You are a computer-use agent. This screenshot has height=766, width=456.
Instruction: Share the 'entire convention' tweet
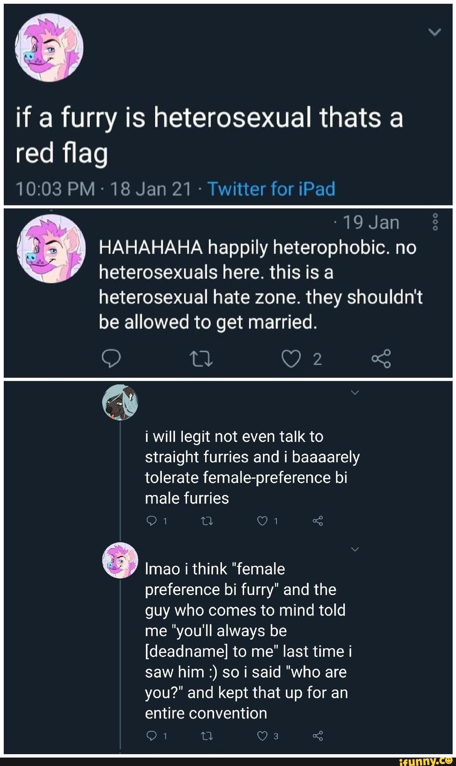[x=318, y=736]
